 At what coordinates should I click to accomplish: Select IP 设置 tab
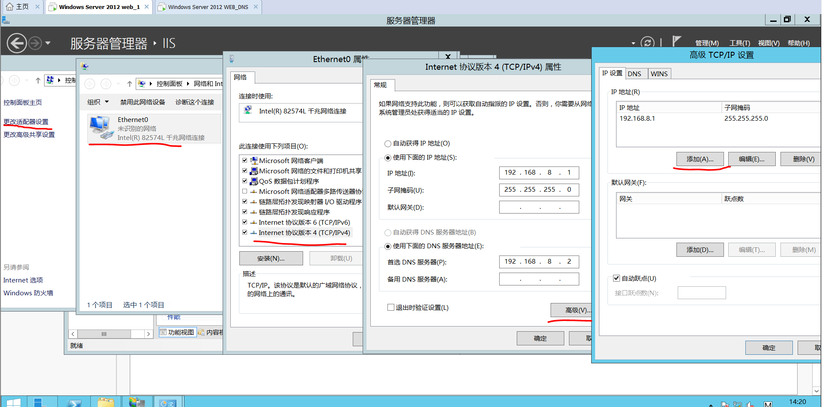[612, 73]
